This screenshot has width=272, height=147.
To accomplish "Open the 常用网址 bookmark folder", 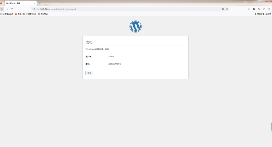I will 31,14.
